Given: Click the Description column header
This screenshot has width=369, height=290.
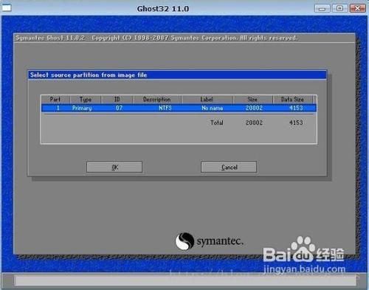Looking at the screenshot, I should pyautogui.click(x=157, y=100).
